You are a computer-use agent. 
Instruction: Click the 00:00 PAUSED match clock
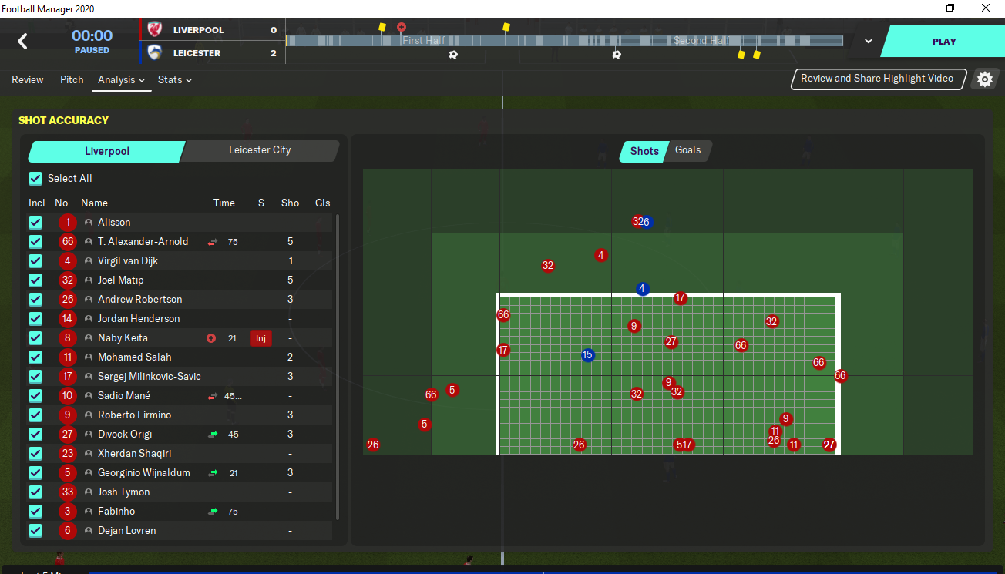92,41
